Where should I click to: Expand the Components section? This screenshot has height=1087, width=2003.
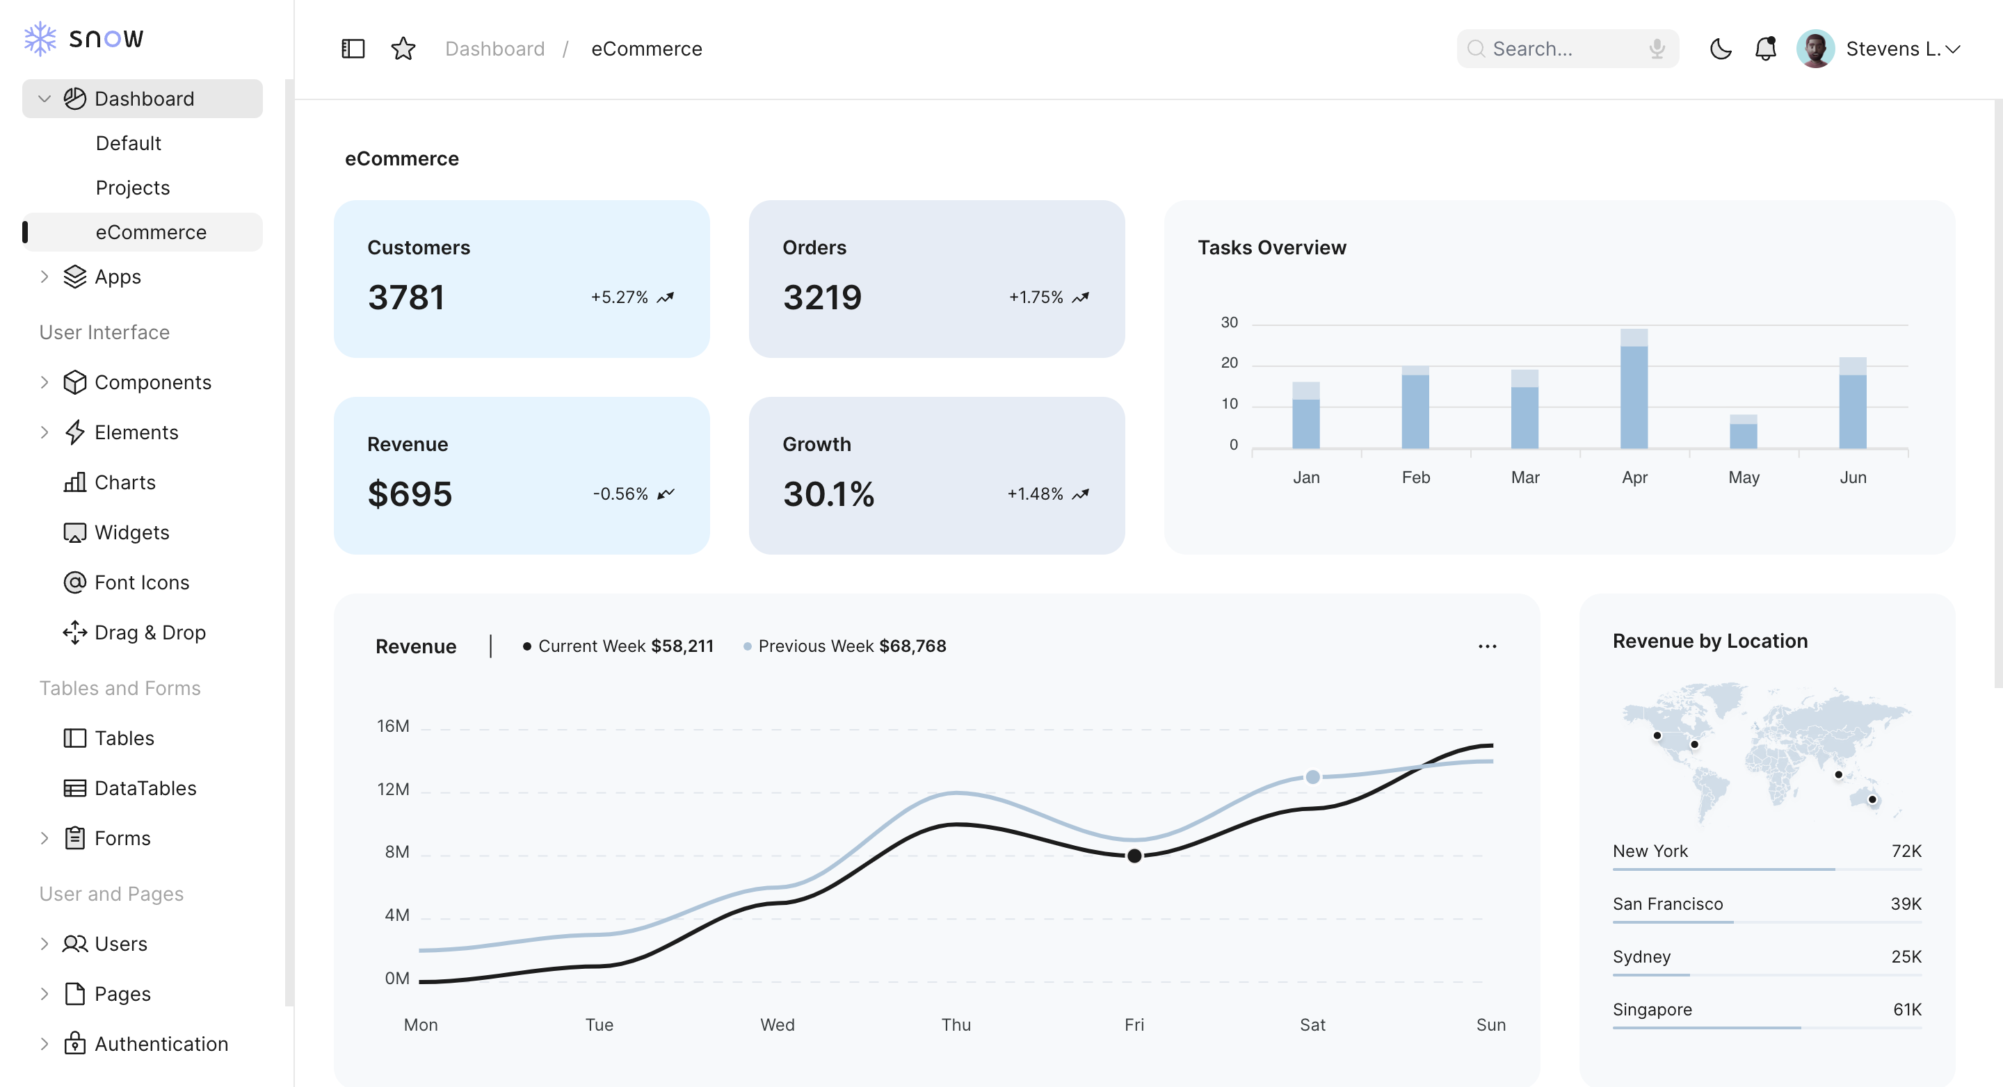pyautogui.click(x=45, y=382)
